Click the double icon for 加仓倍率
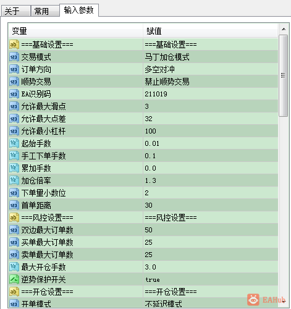Screen dimensions: 291x309 coord(14,180)
